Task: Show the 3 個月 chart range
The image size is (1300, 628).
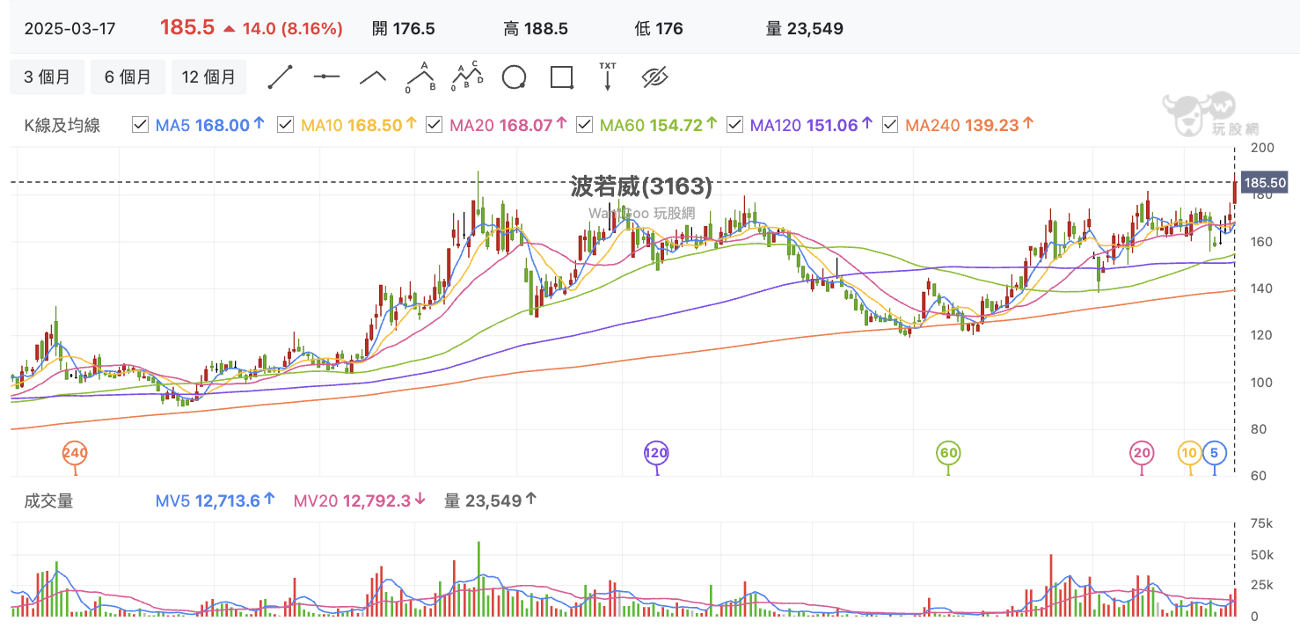Action: (47, 77)
